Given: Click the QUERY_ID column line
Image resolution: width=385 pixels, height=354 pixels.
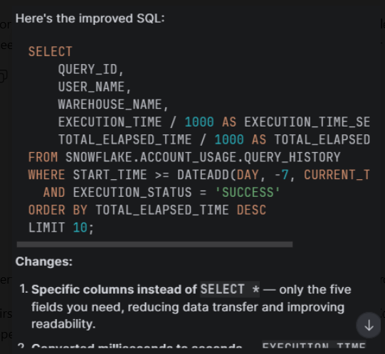Looking at the screenshot, I should tap(90, 70).
